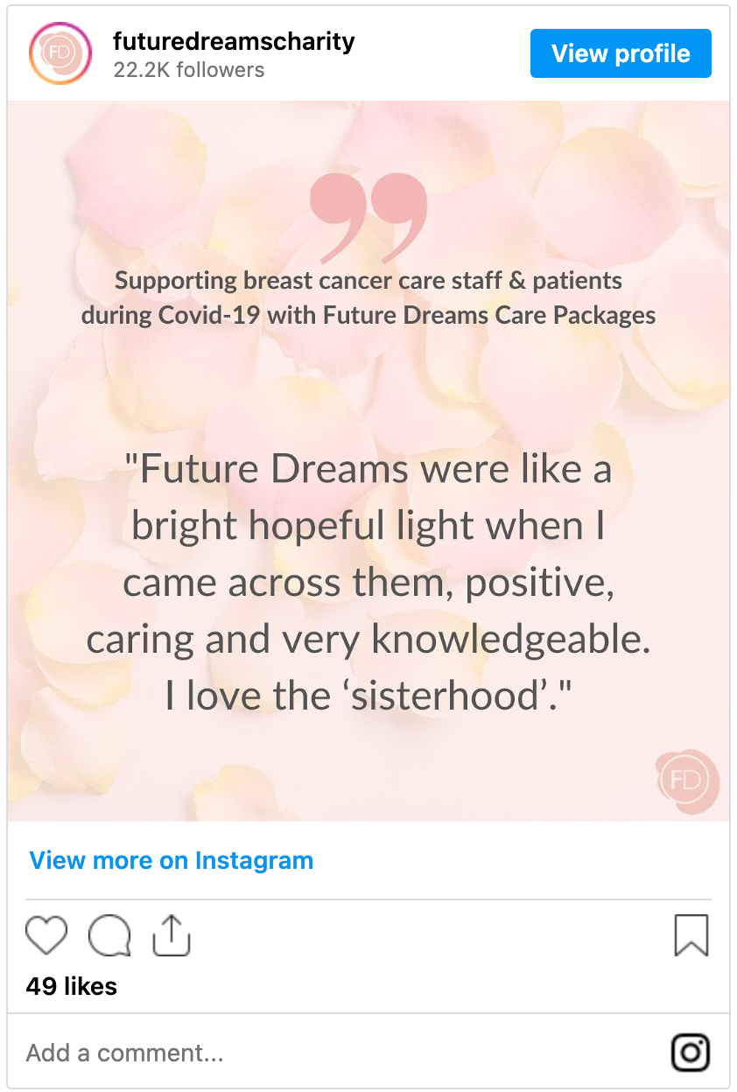Open the Instagram logo at bottom right
737x1092 pixels.
[690, 1053]
